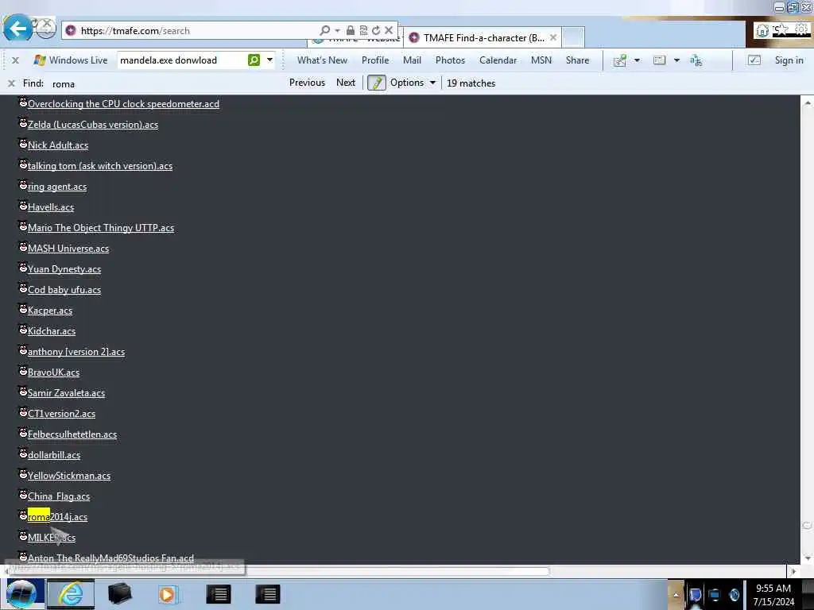Image resolution: width=814 pixels, height=610 pixels.
Task: Go back with the blue back arrow
Action: point(17,28)
